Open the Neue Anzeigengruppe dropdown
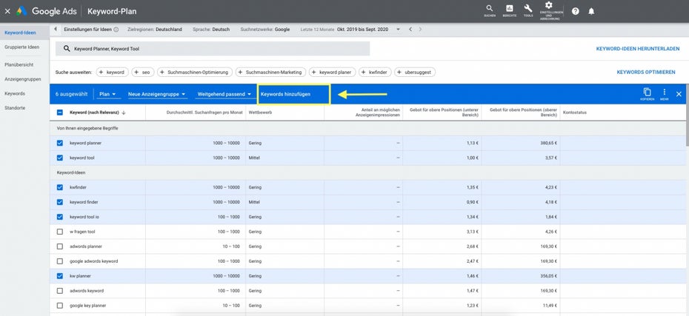Screen dimensions: 689x316 (x=157, y=94)
